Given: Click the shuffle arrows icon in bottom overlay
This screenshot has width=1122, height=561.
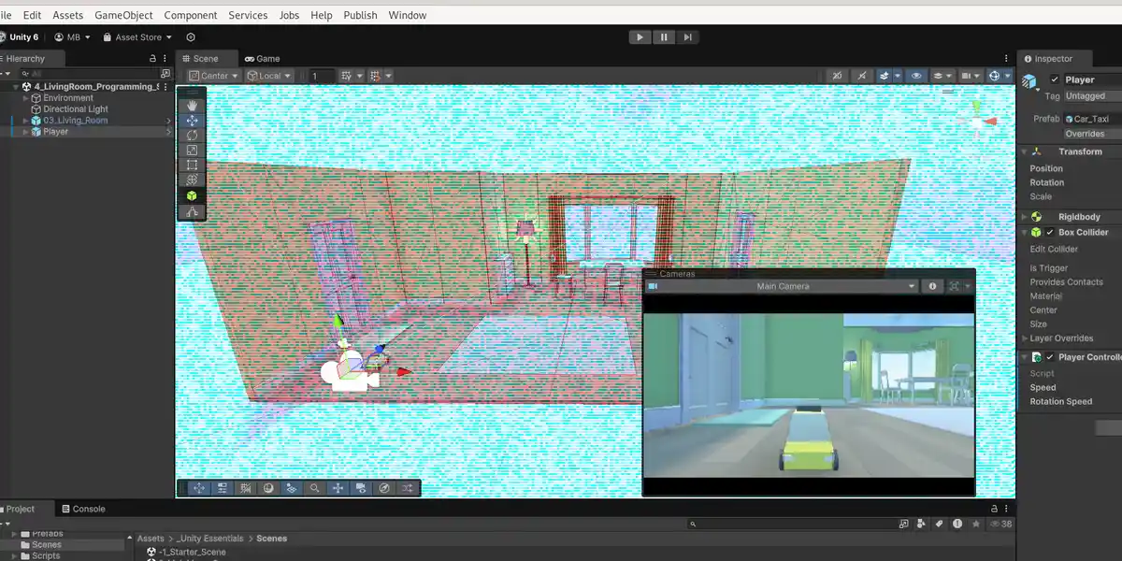Looking at the screenshot, I should pyautogui.click(x=408, y=488).
